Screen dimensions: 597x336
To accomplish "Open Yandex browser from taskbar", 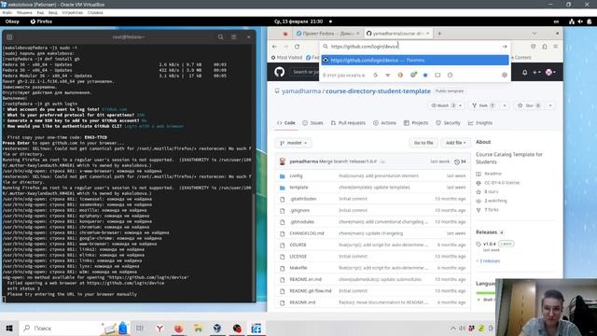I will point(160,328).
